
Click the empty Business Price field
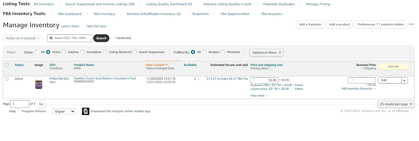[x=362, y=80]
